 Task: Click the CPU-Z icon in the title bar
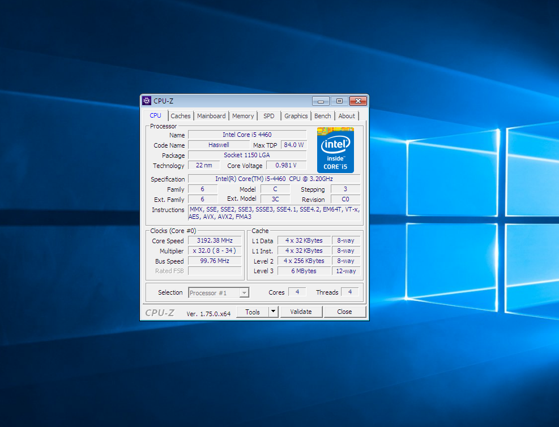(x=147, y=101)
